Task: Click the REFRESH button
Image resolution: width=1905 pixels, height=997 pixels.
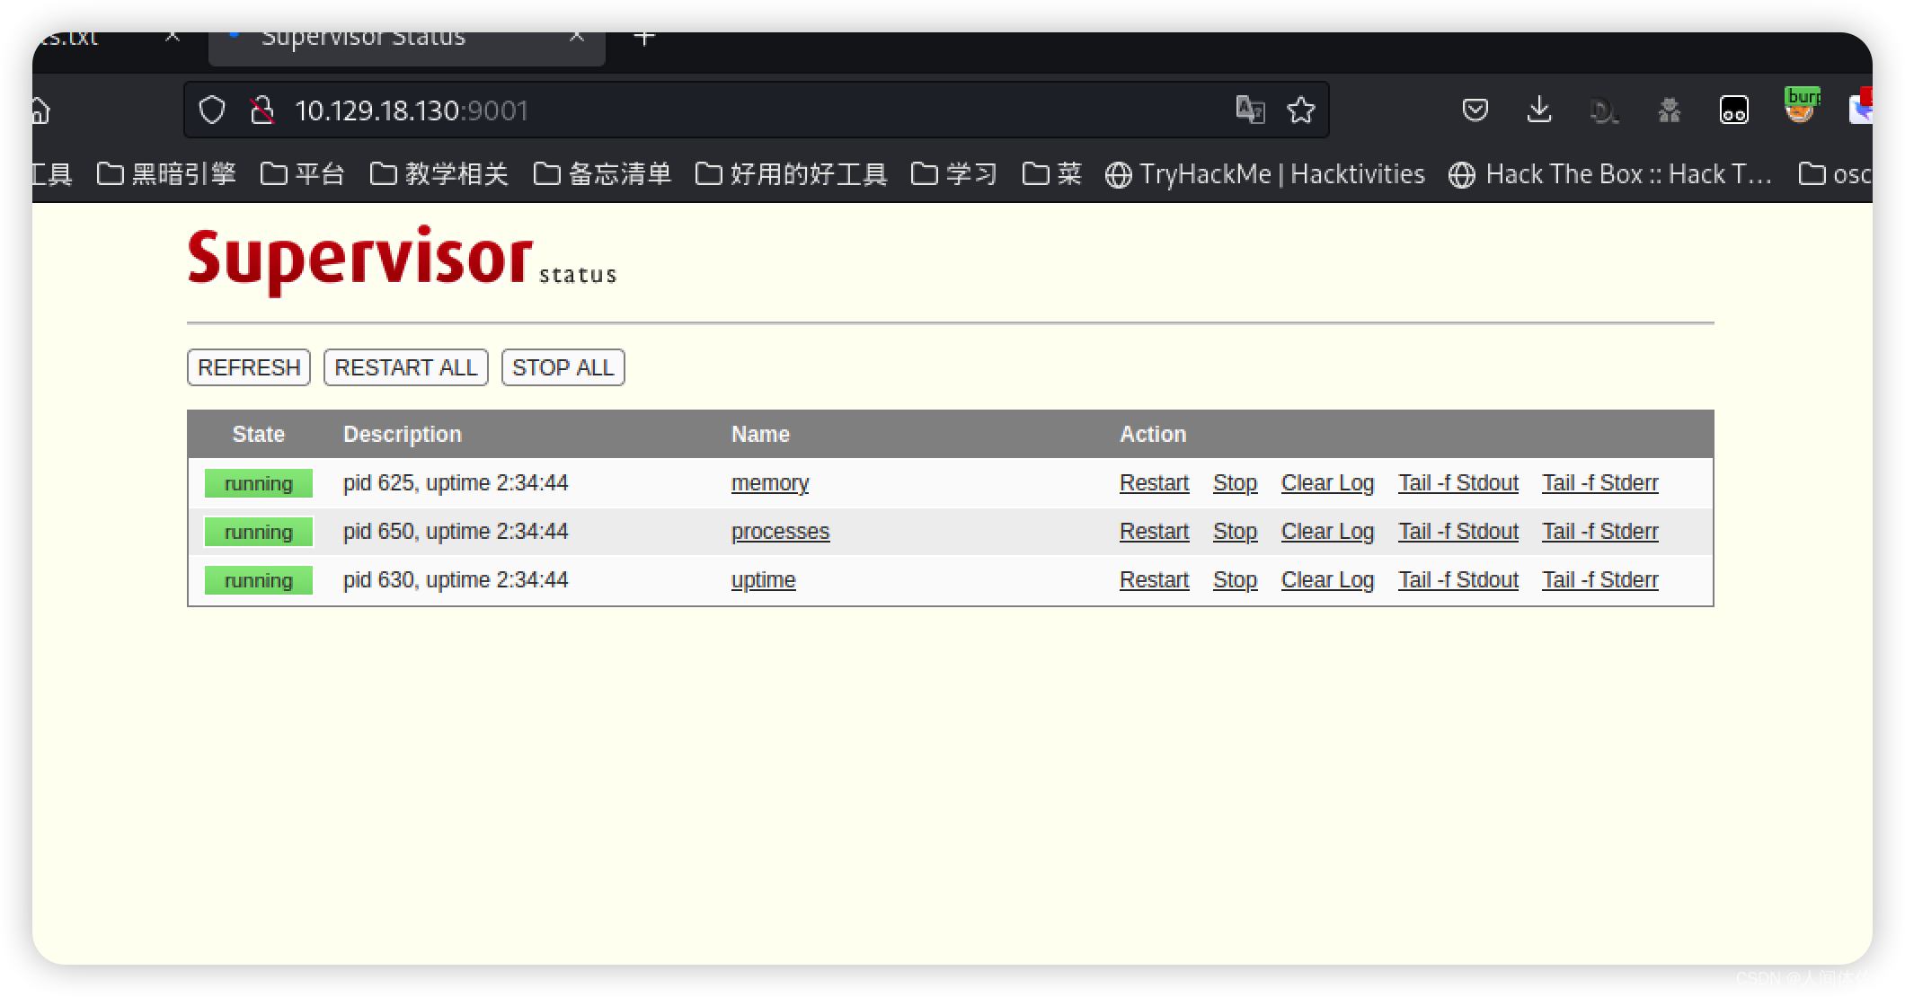Action: 250,367
